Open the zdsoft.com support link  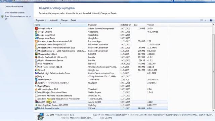tap(116, 115)
